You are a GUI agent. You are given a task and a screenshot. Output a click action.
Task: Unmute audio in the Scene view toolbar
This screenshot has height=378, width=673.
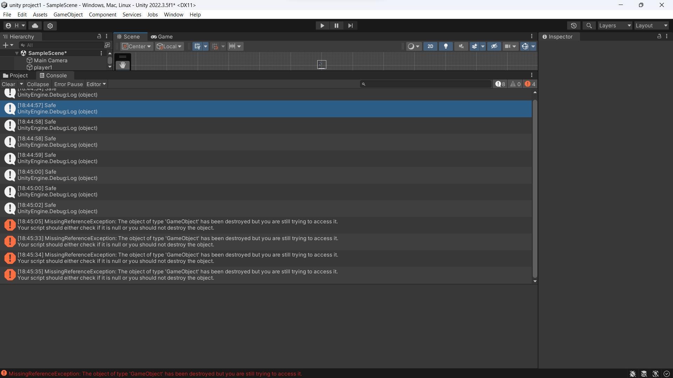461,46
